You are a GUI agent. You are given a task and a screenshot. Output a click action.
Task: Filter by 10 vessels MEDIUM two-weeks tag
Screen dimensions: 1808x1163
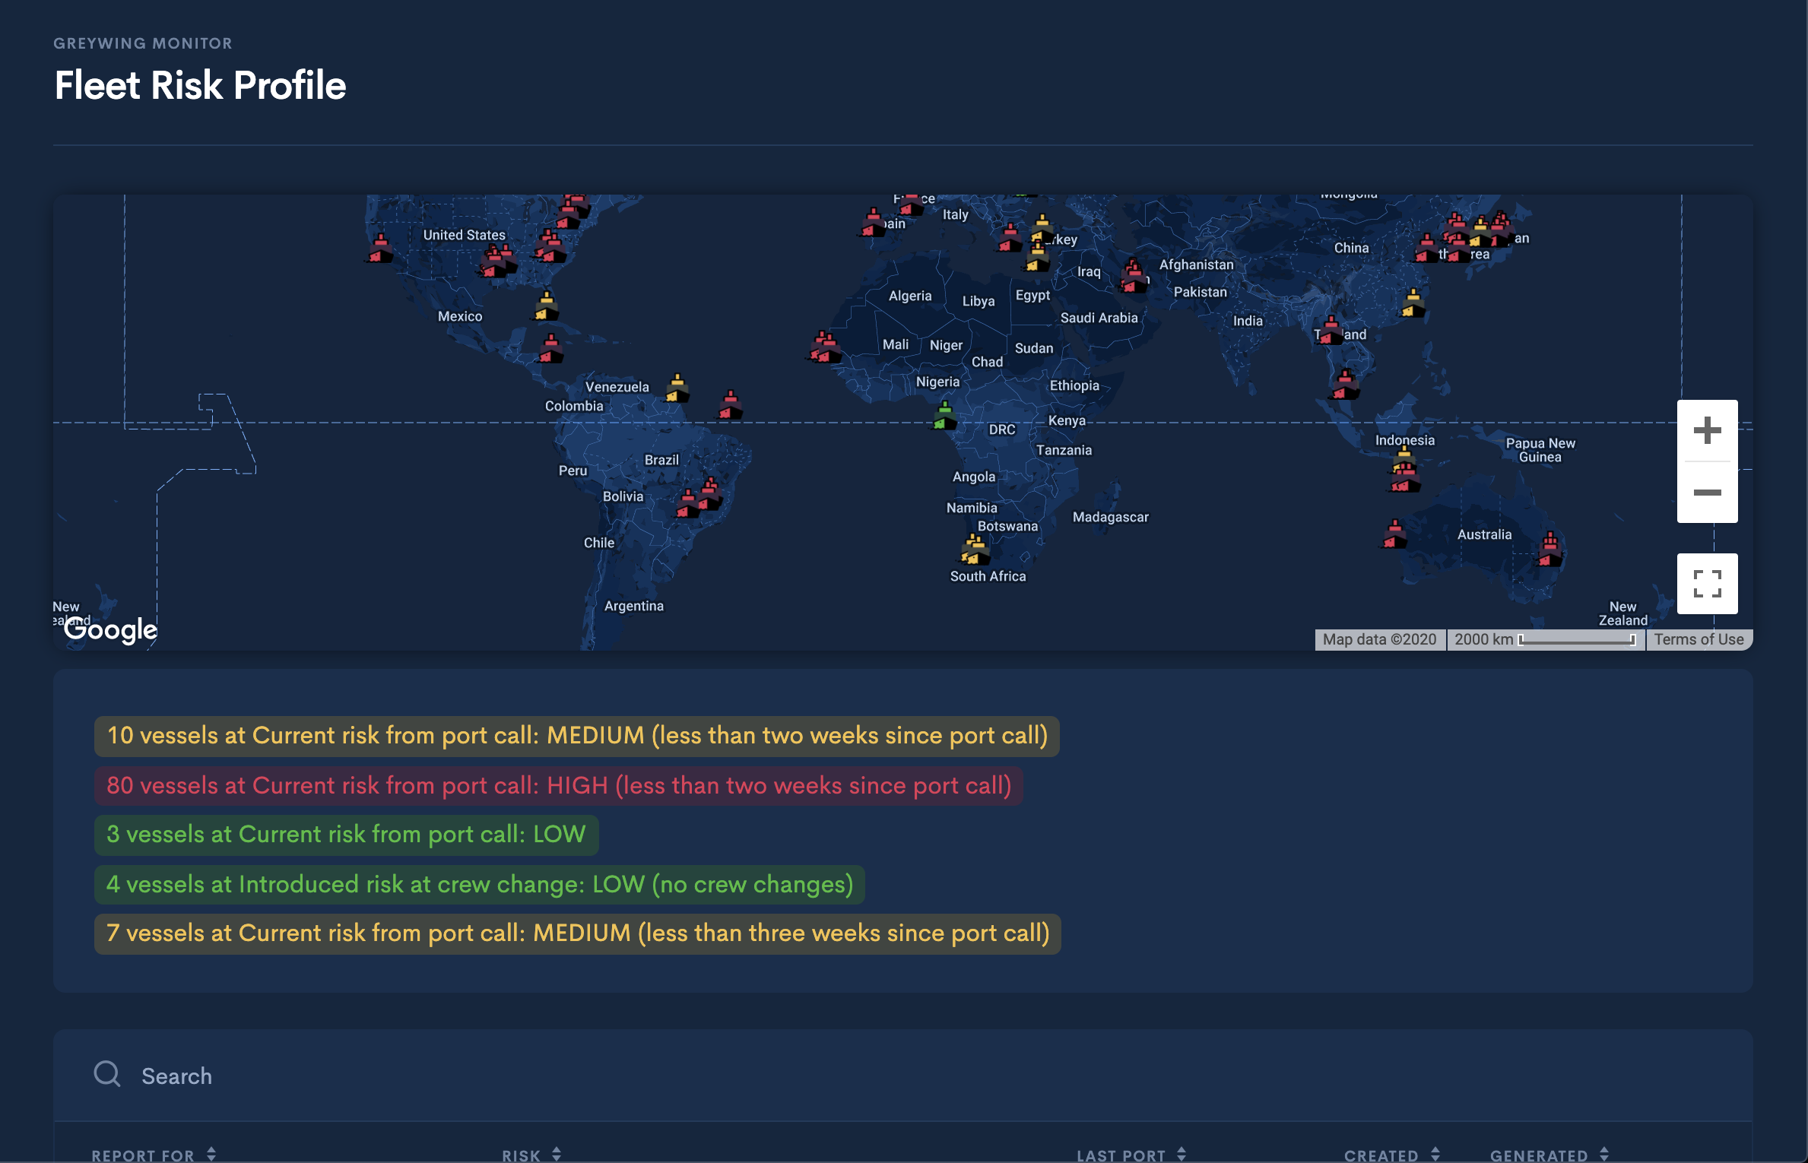point(577,736)
